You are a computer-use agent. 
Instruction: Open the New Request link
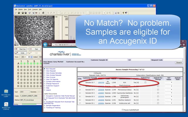tap(51, 69)
